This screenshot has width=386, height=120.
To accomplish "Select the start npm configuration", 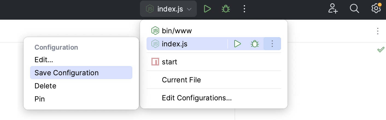I will [169, 62].
